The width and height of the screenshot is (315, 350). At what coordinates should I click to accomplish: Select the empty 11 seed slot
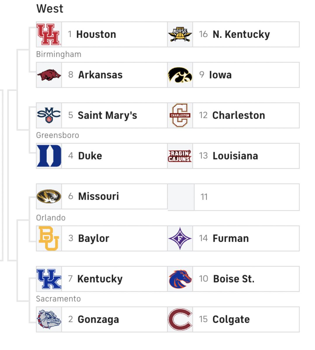(246, 197)
